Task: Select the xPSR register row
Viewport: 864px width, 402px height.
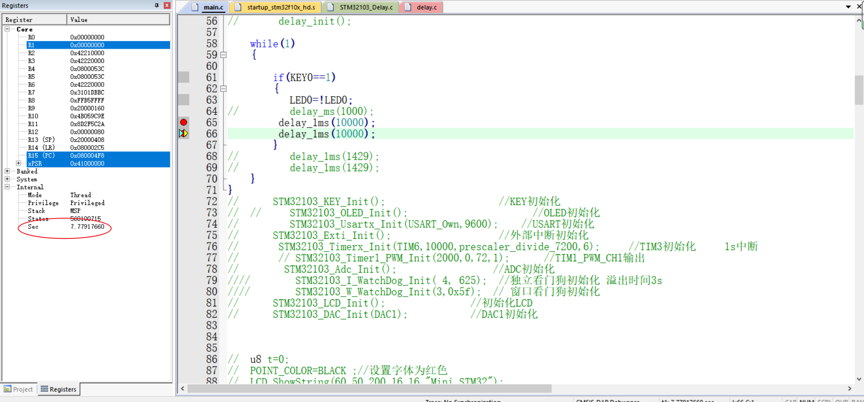Action: pyautogui.click(x=98, y=163)
